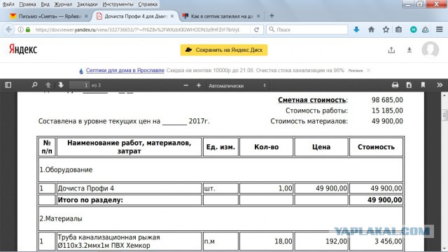This screenshot has height=252, width=448.
Task: Open the Закладки menu
Action: [87, 4]
